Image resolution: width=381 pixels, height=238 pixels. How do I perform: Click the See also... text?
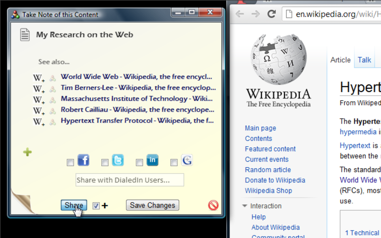pos(54,61)
